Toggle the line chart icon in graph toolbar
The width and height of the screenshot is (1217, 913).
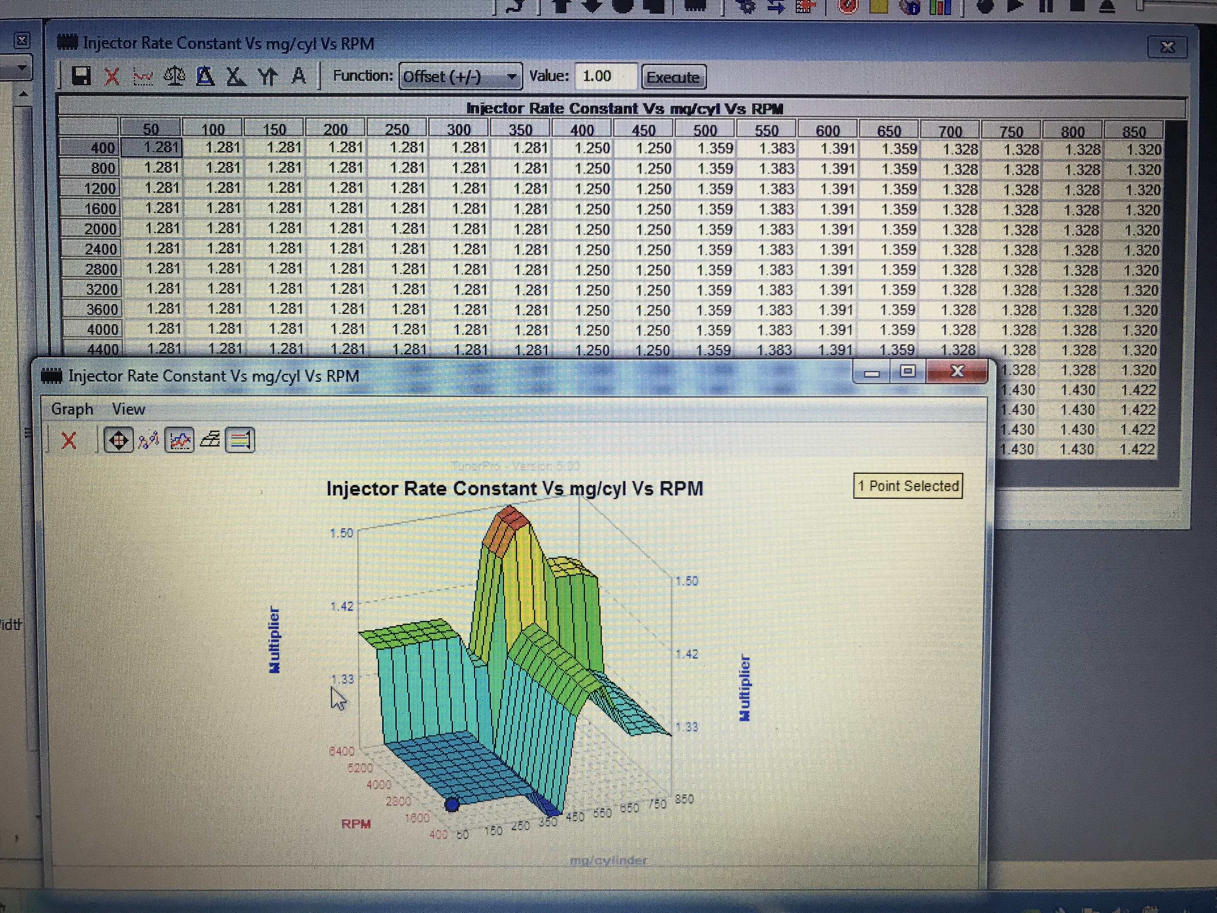pyautogui.click(x=179, y=440)
